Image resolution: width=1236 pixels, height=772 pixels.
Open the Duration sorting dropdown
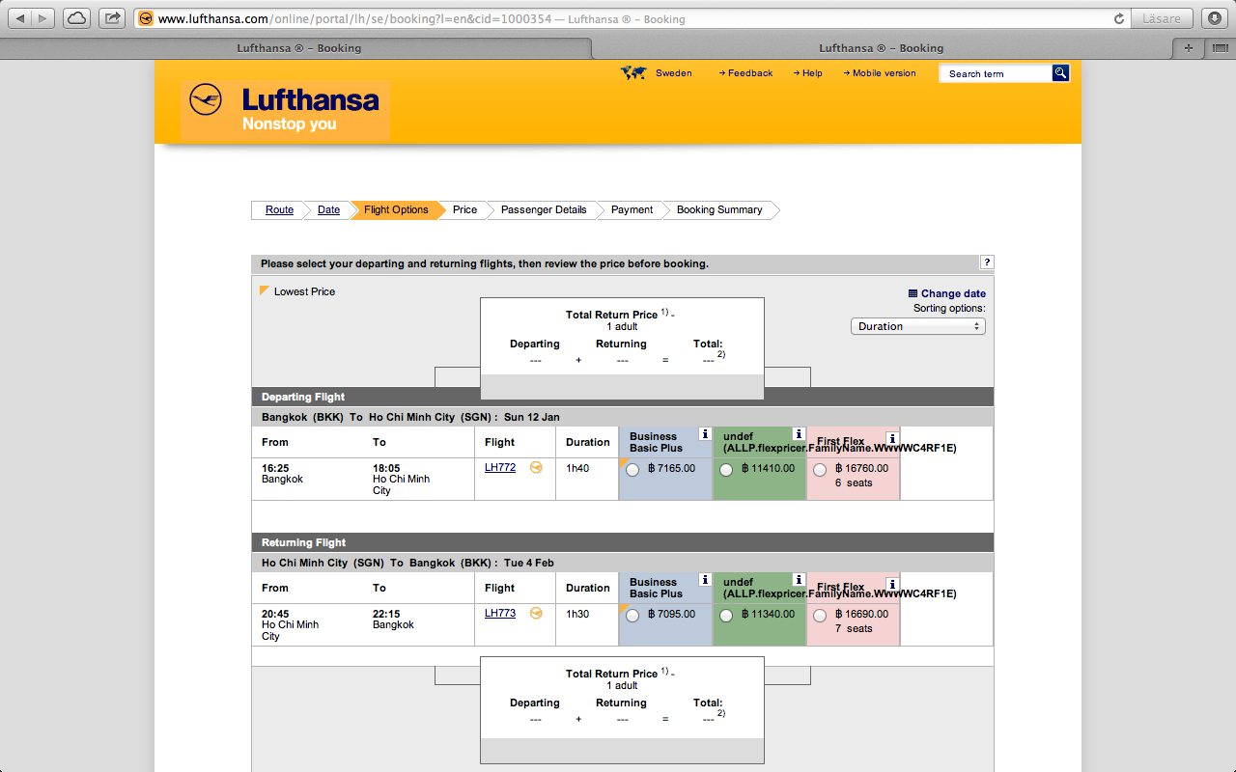point(917,326)
